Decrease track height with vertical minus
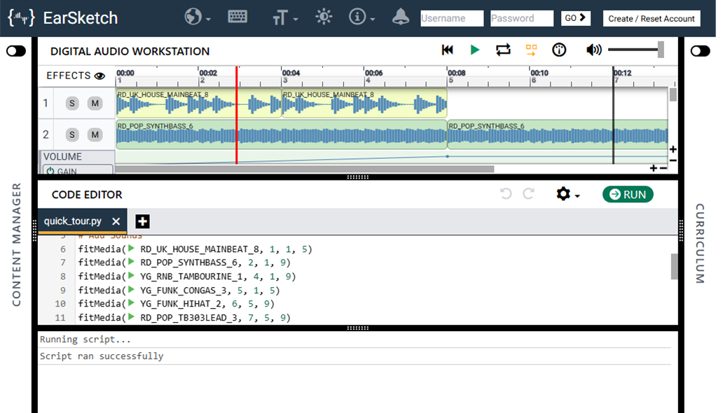Image resolution: width=723 pixels, height=413 pixels. click(673, 160)
